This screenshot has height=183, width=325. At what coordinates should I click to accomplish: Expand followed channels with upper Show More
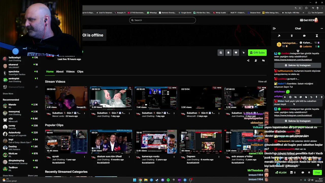click(x=8, y=94)
